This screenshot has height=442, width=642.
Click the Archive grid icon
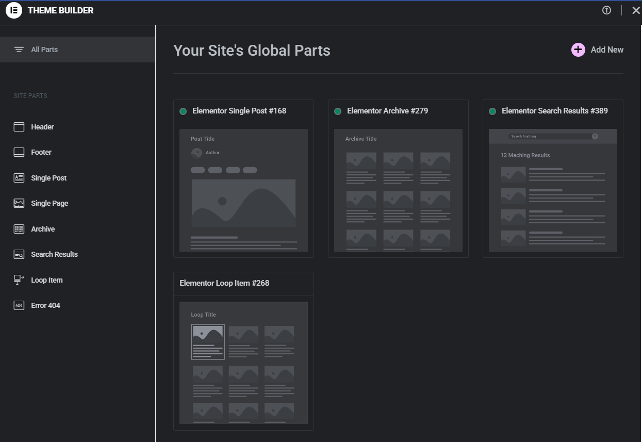(19, 229)
